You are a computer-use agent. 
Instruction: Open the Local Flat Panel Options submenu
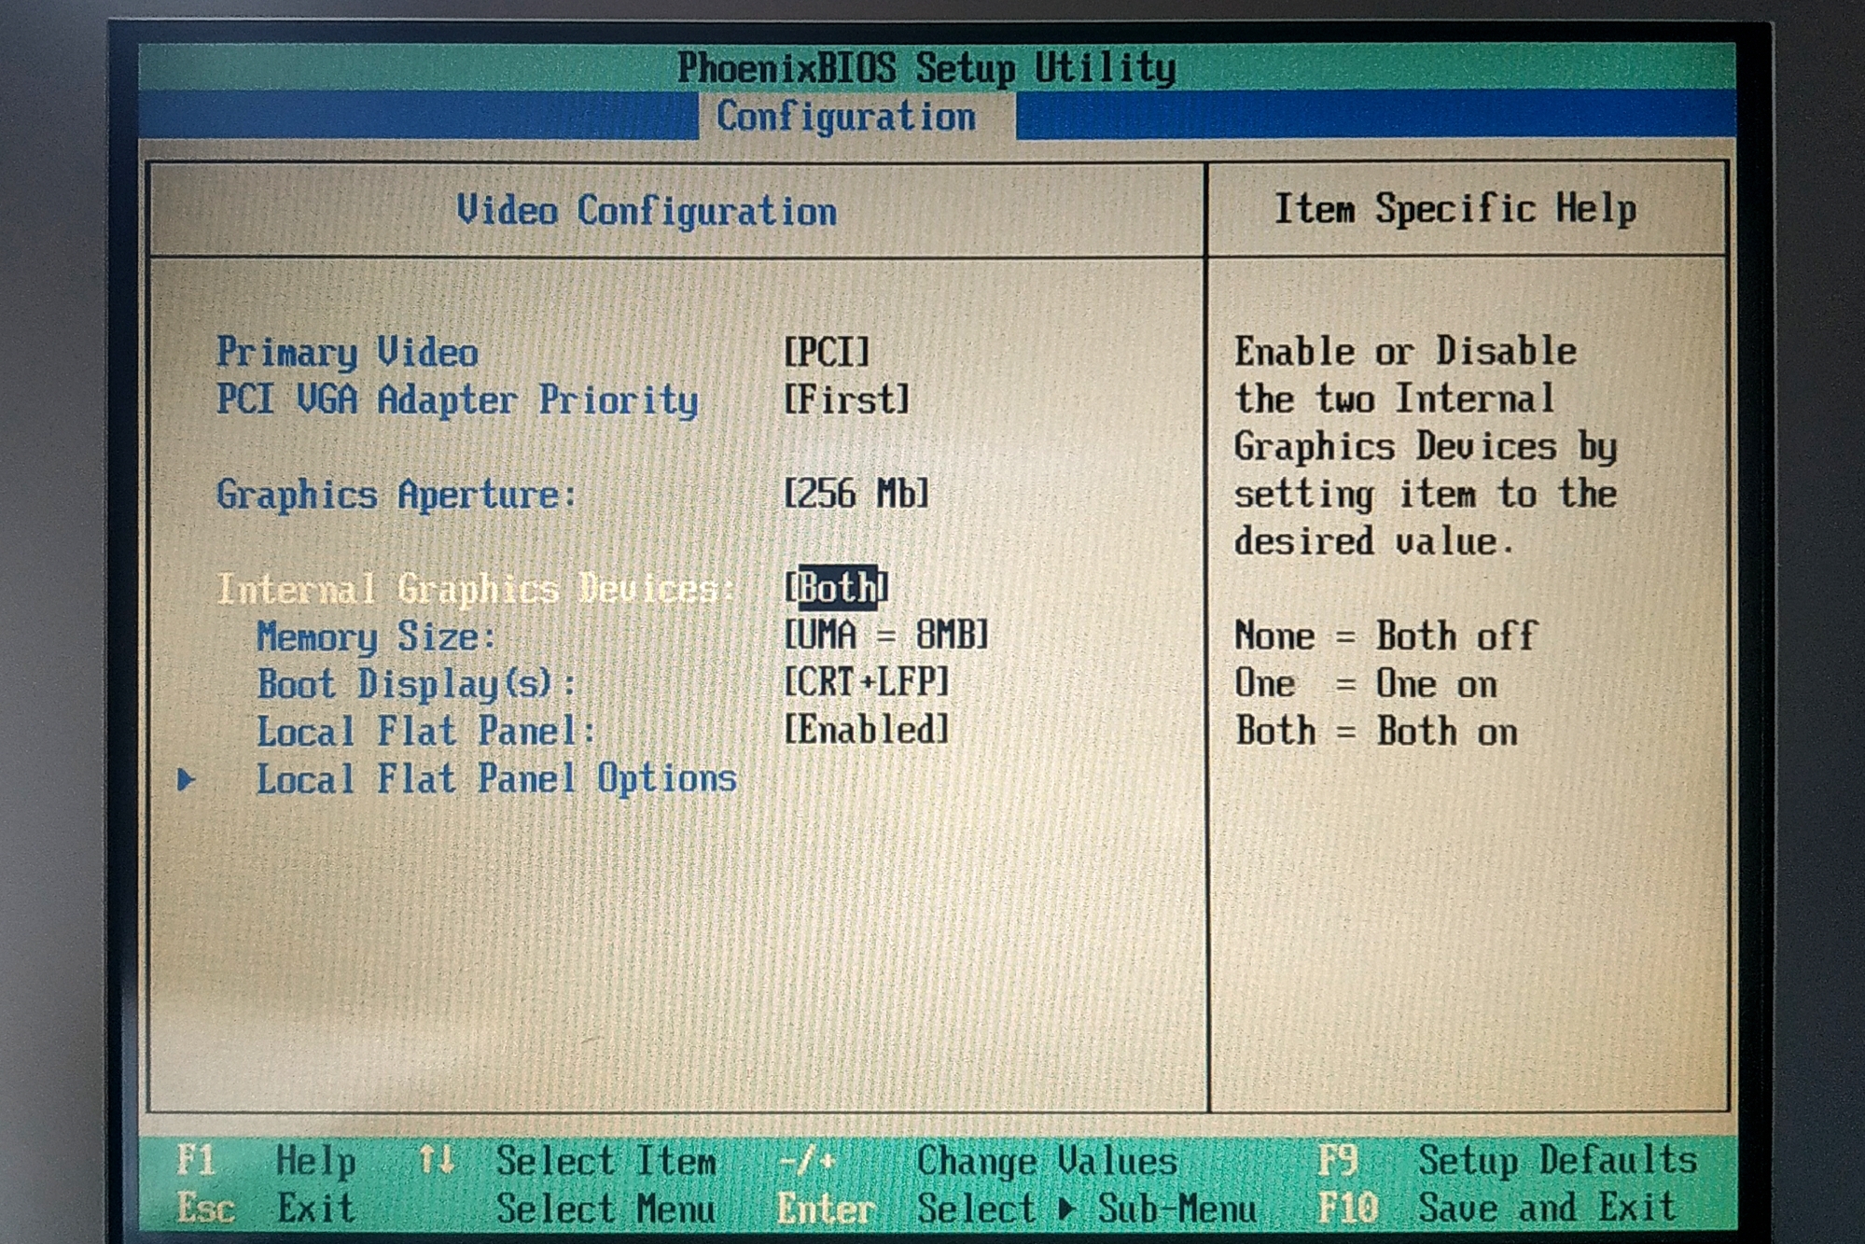[496, 779]
